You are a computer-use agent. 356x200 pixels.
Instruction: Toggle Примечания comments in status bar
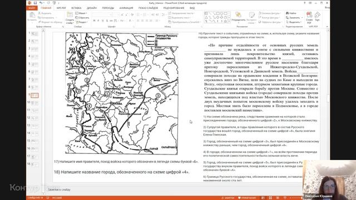(247, 198)
